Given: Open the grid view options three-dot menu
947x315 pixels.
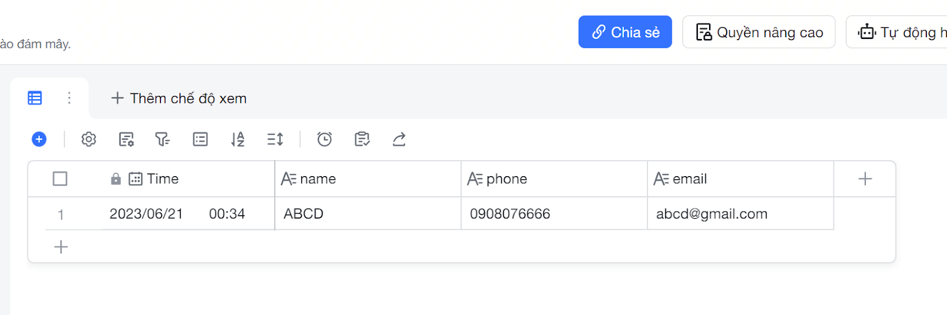Looking at the screenshot, I should tap(69, 98).
